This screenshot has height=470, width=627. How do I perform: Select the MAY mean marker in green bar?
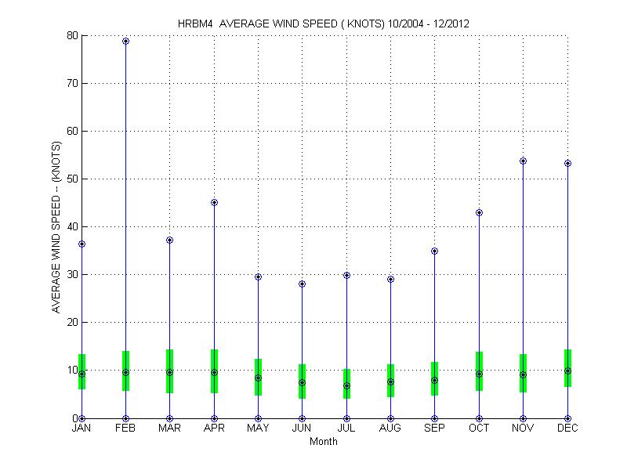[259, 378]
